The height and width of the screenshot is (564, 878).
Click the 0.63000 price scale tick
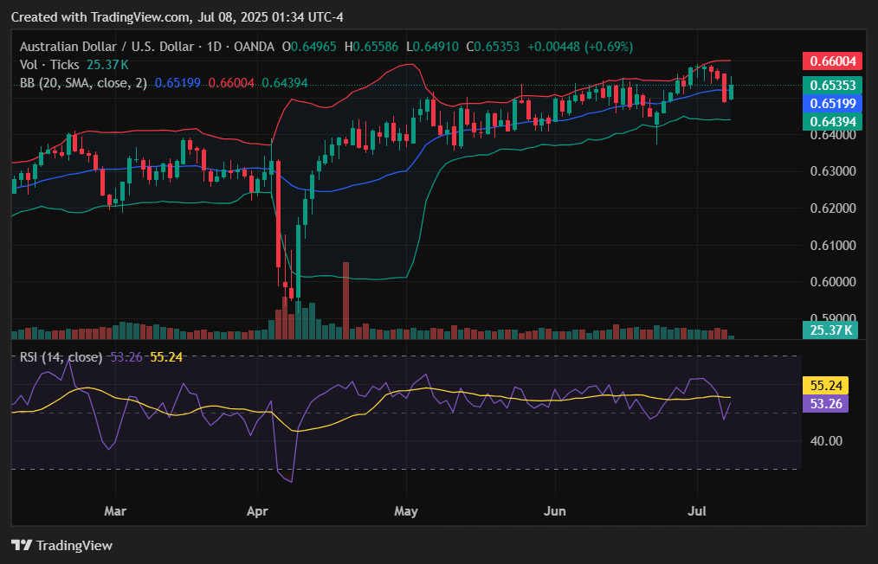pyautogui.click(x=833, y=170)
